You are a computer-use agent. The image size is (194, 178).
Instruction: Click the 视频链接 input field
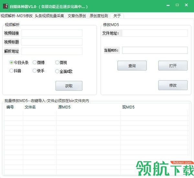tap(52, 33)
